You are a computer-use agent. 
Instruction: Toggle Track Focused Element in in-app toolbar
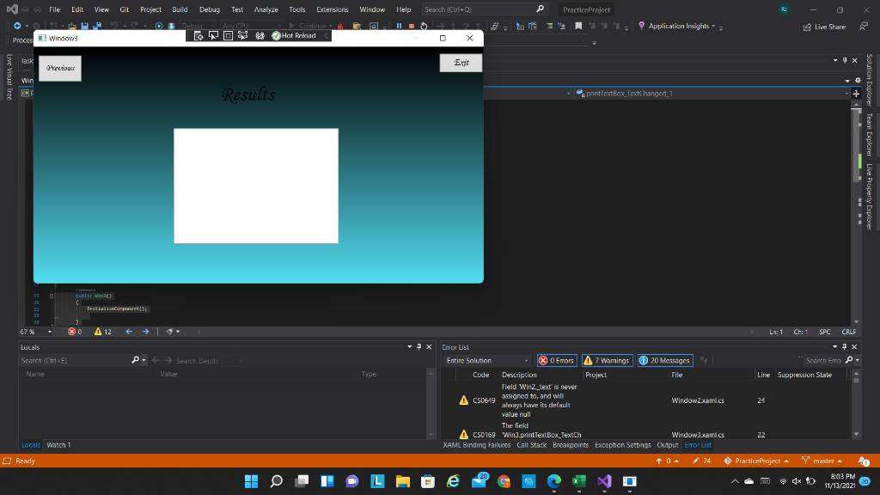pyautogui.click(x=242, y=36)
